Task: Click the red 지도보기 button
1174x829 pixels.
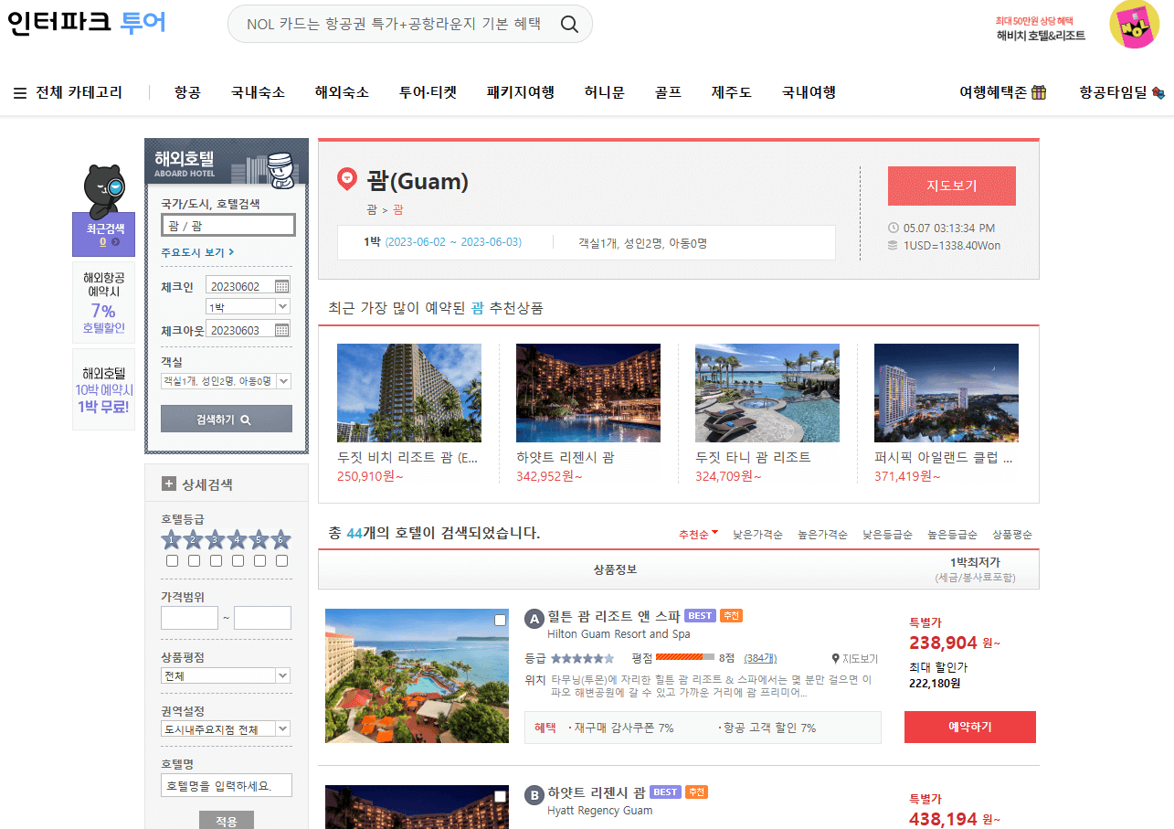Action: click(952, 186)
